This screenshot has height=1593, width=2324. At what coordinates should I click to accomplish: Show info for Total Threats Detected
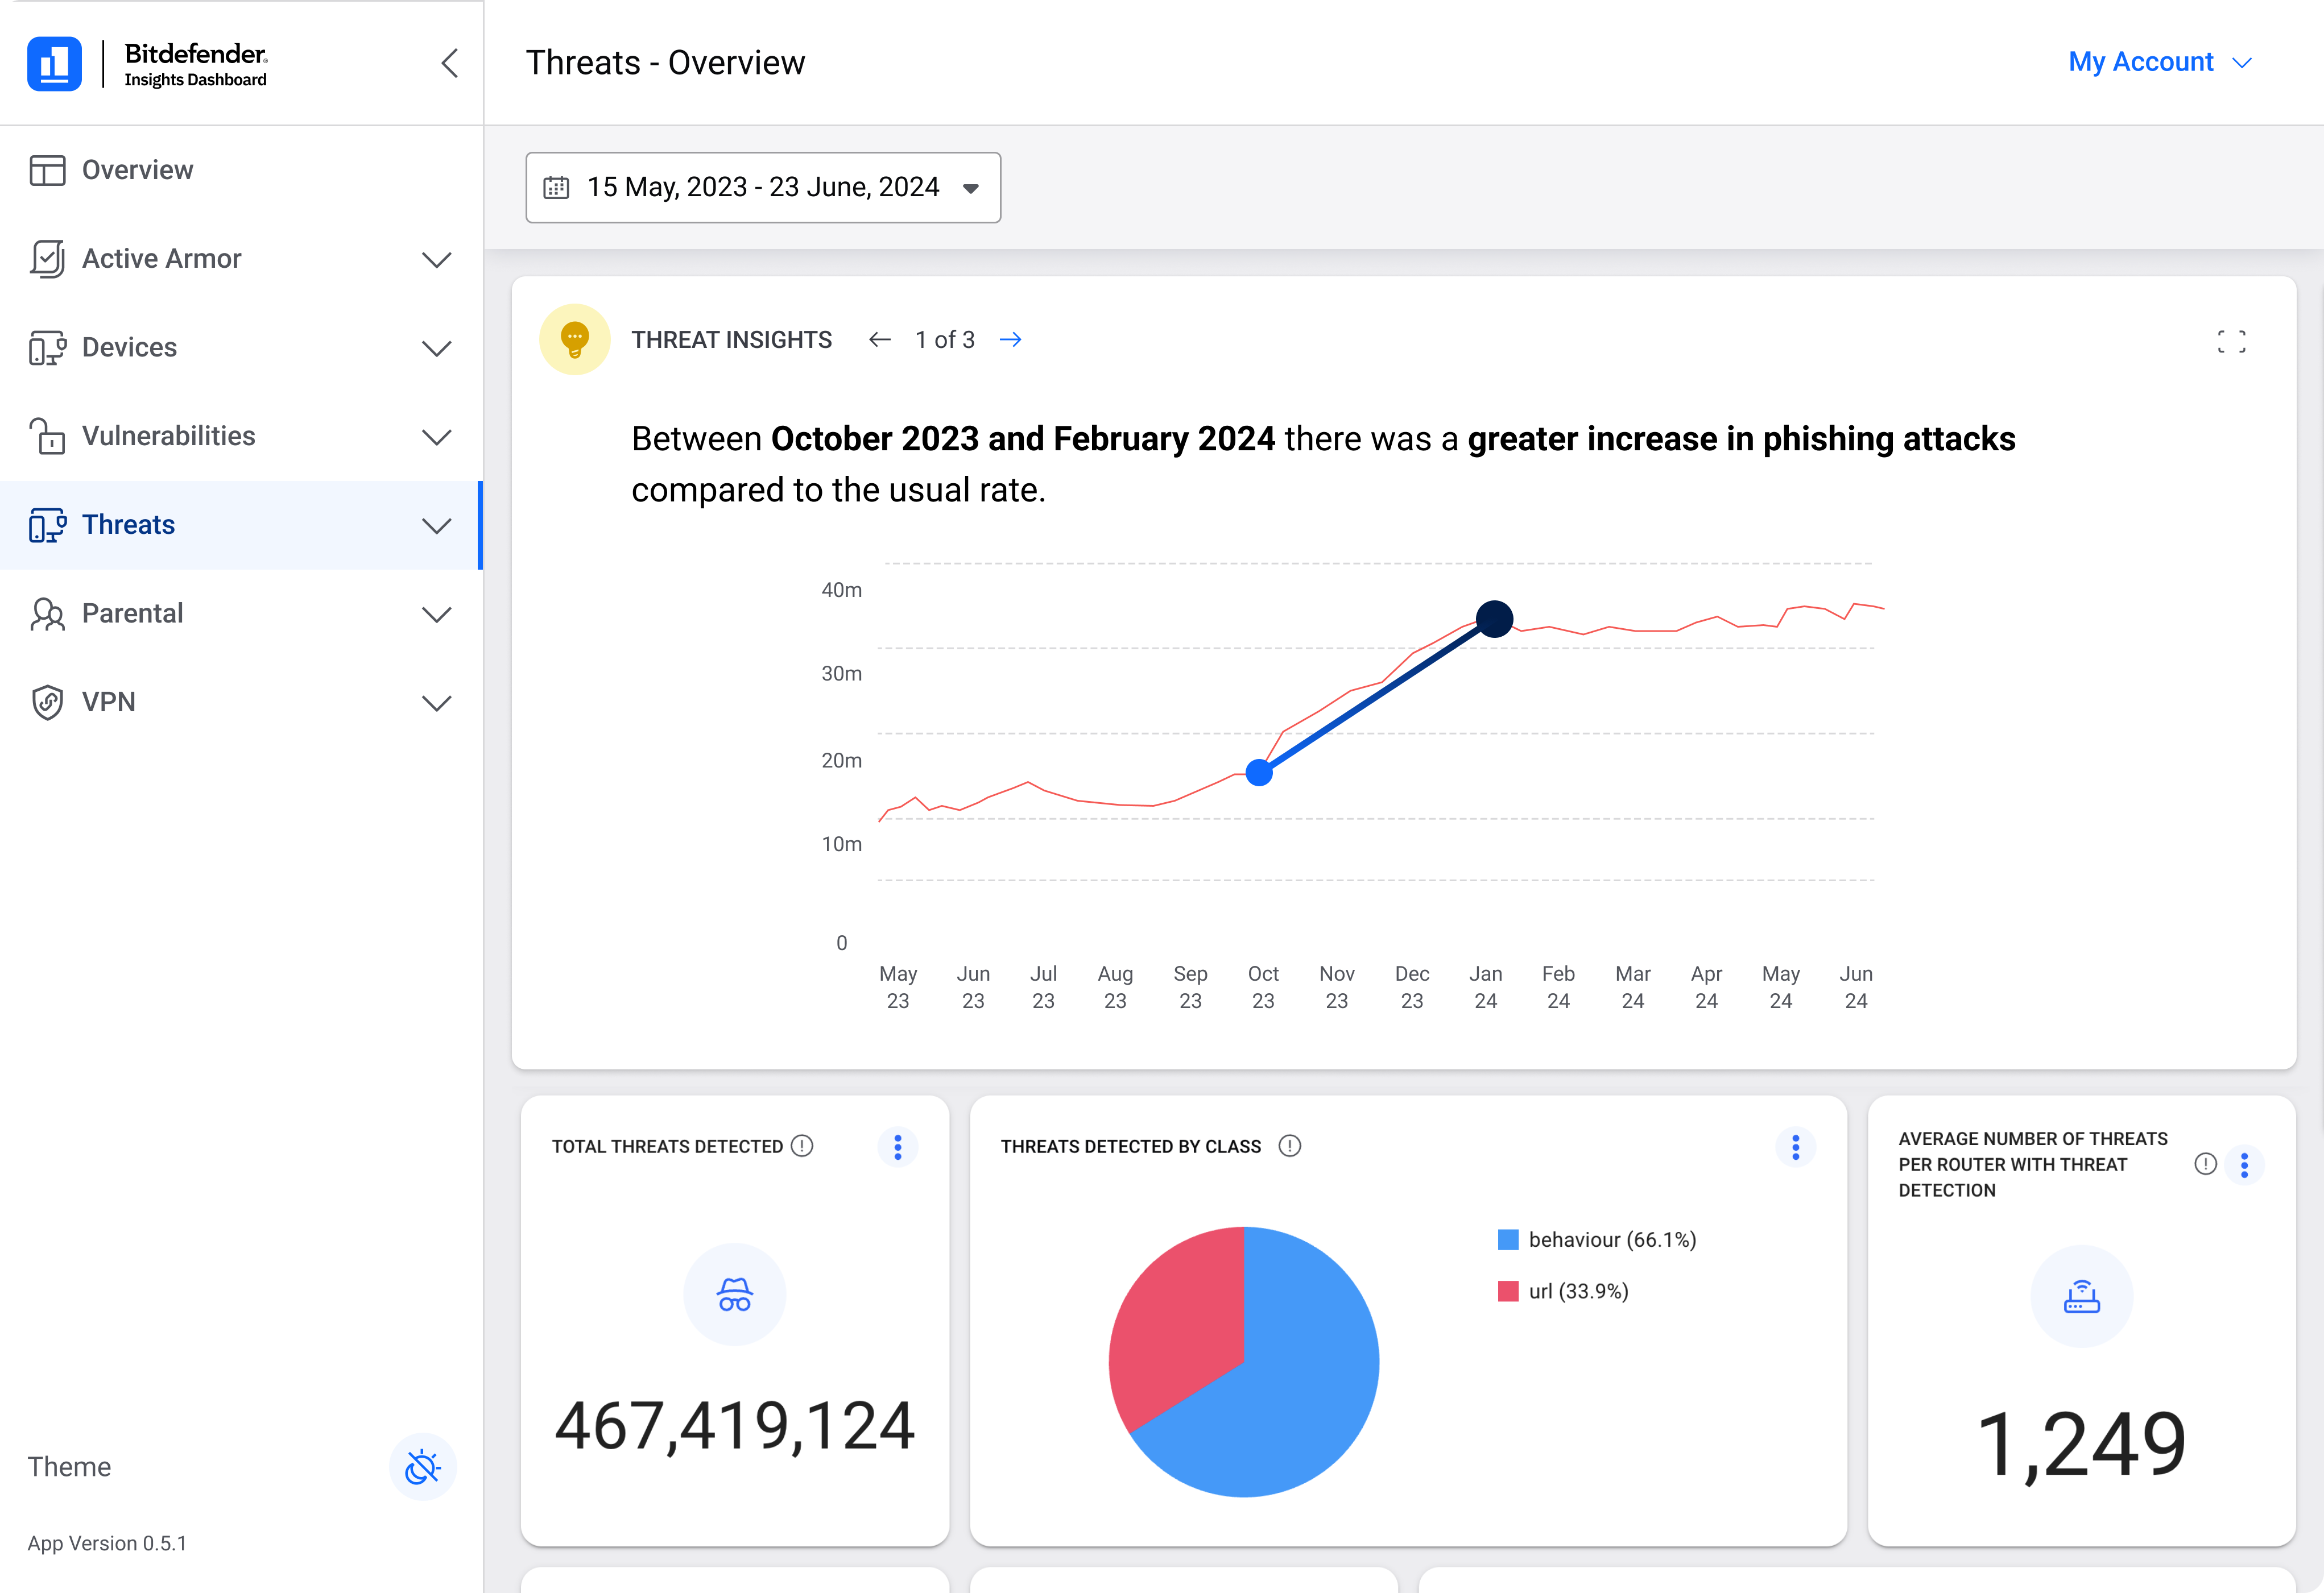coord(802,1146)
